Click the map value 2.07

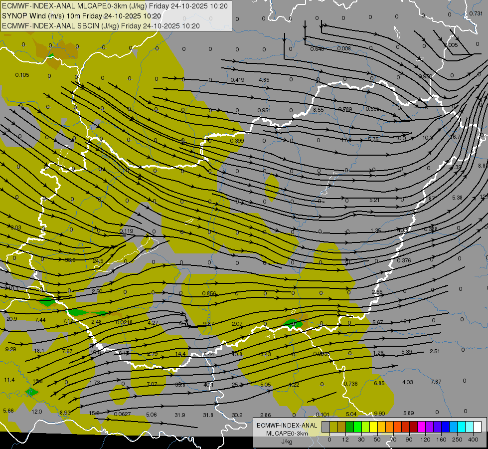237,324
